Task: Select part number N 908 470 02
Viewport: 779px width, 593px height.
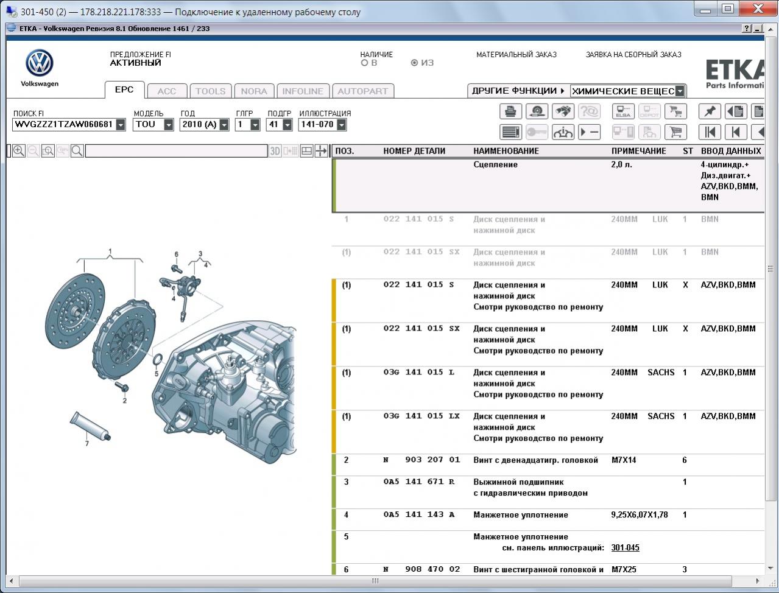Action: pos(421,570)
